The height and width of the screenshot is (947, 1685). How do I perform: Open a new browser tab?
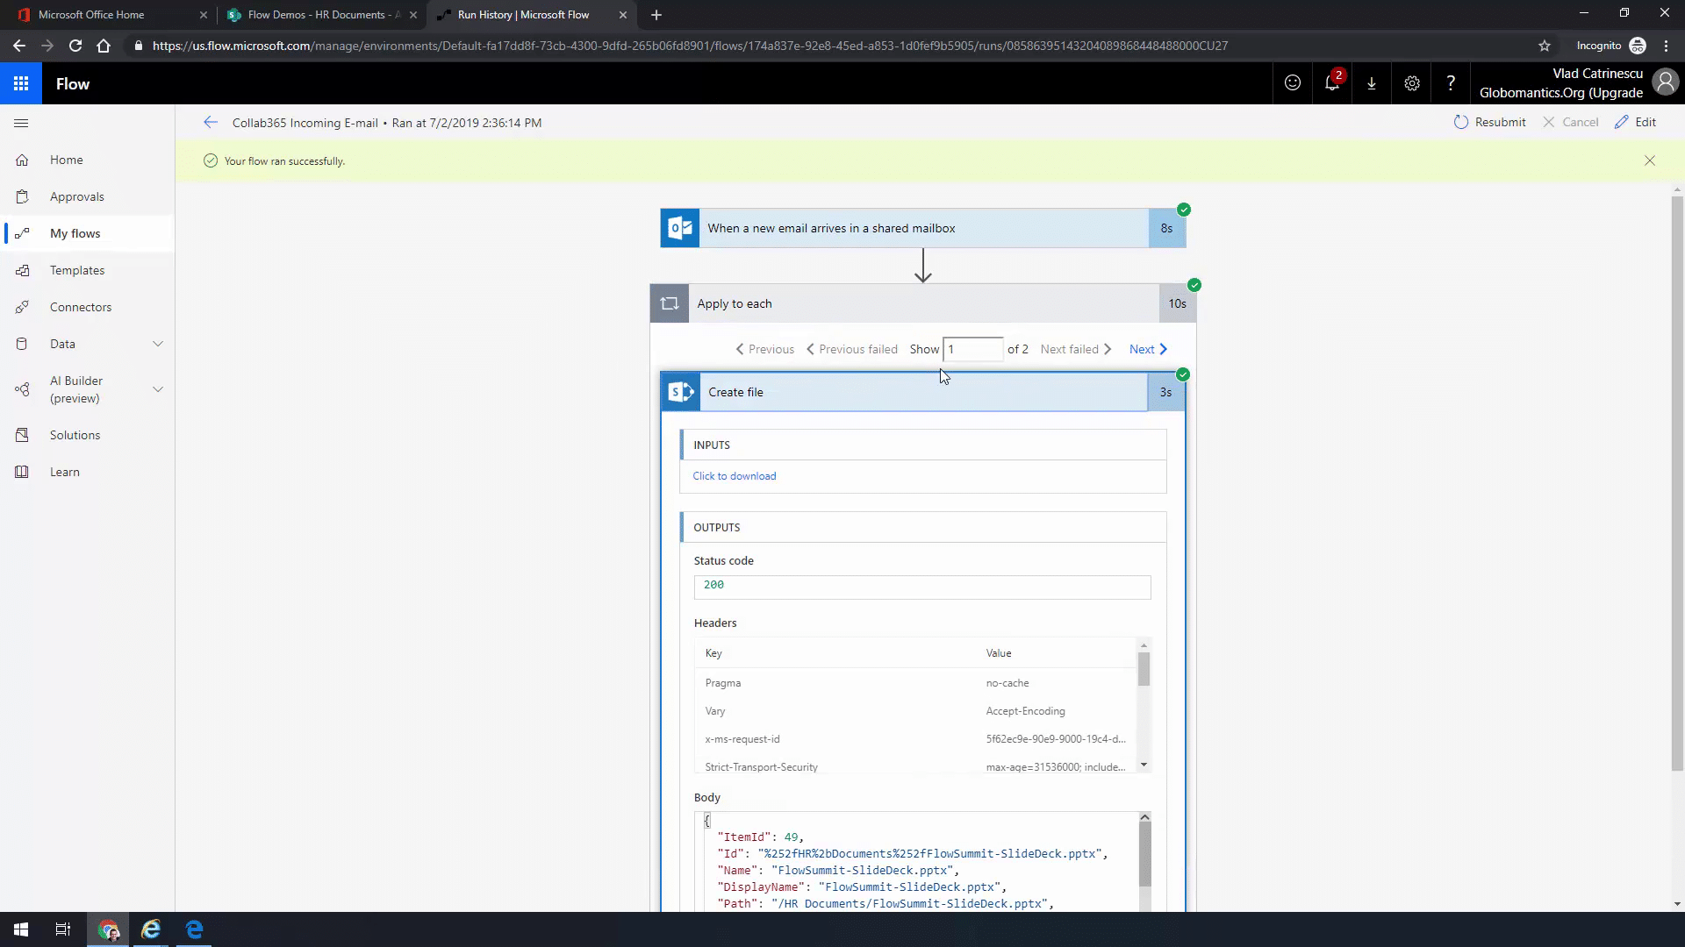coord(656,15)
